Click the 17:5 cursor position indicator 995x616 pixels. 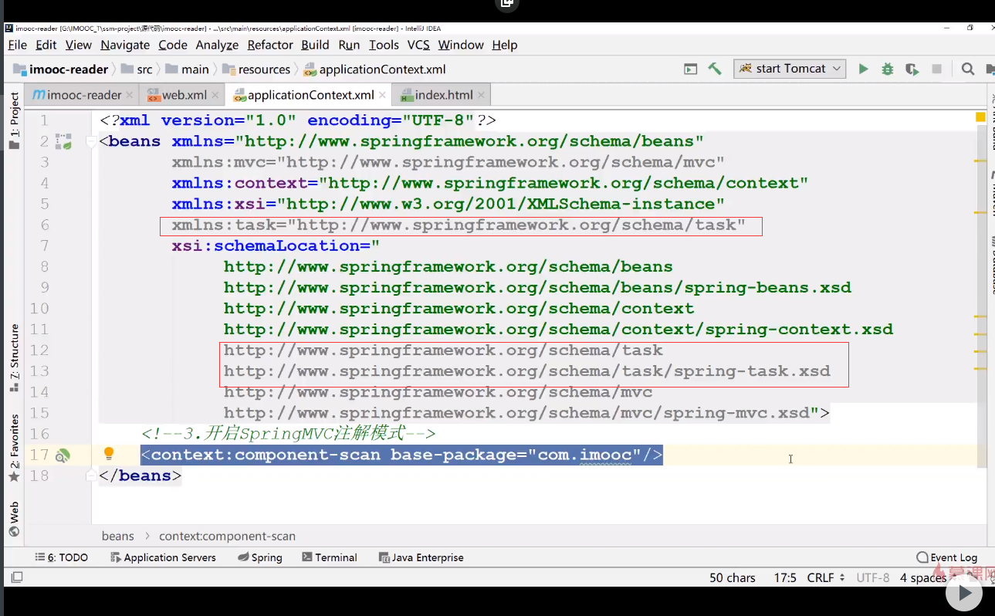(785, 577)
